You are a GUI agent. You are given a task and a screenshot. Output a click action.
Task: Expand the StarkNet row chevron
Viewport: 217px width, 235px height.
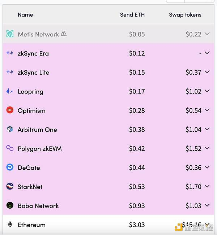point(207,187)
